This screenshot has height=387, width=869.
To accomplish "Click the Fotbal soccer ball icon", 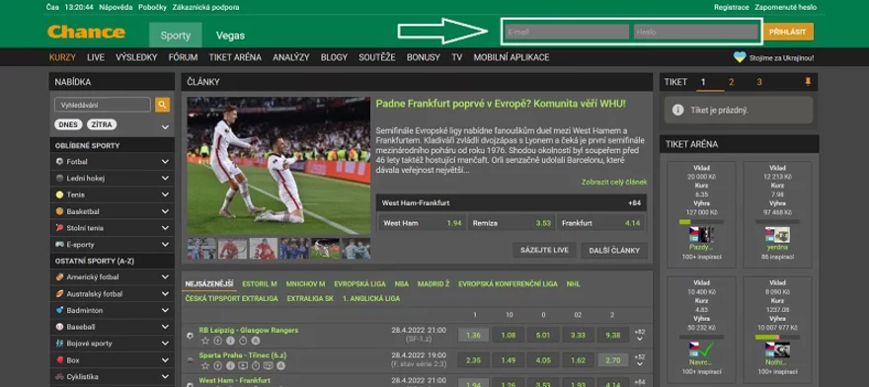I will [60, 161].
